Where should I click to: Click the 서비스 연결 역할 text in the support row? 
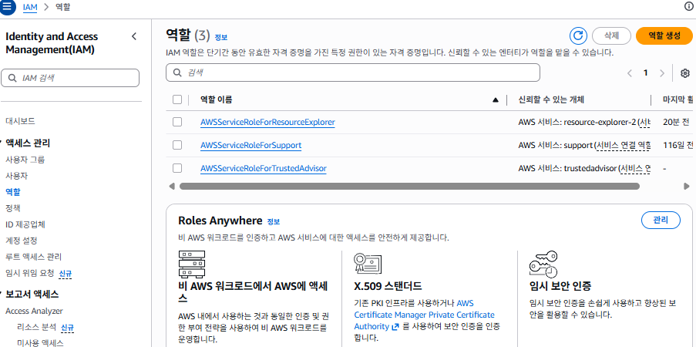pyautogui.click(x=624, y=145)
